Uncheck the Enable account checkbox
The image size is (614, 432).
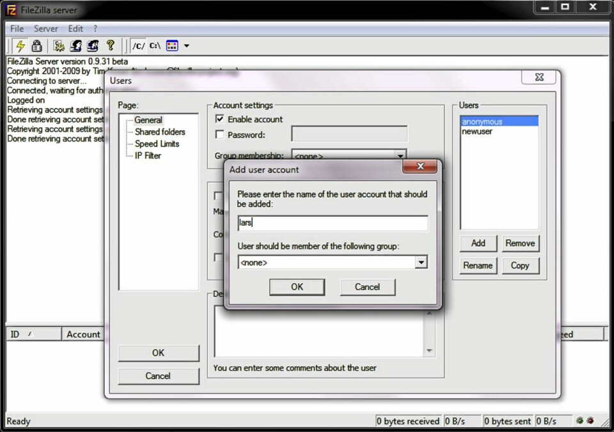[220, 120]
